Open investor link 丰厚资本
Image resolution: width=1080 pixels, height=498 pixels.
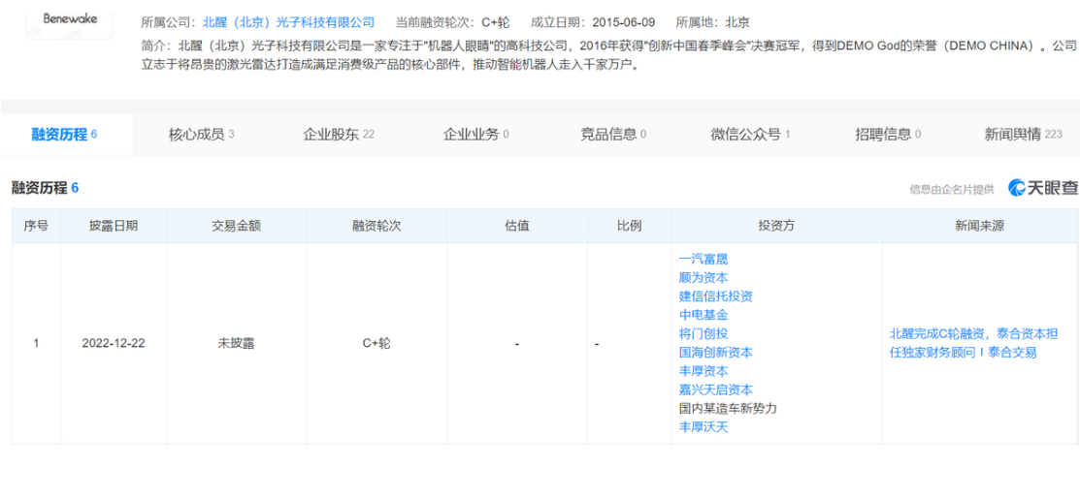point(704,371)
